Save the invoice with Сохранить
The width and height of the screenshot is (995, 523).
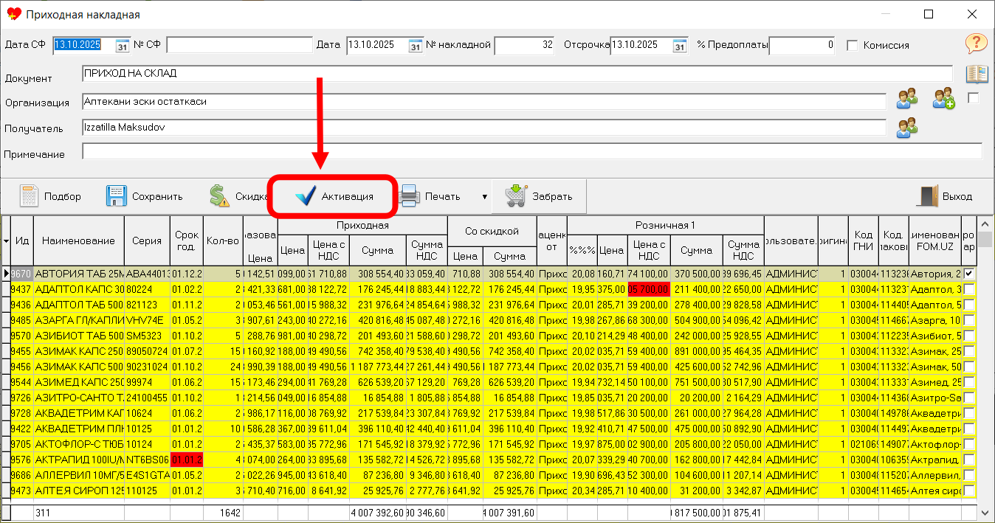117,196
